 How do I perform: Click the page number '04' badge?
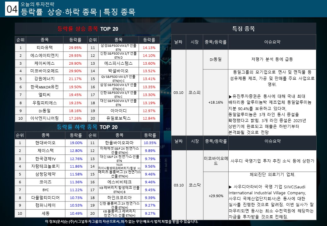(12, 9)
